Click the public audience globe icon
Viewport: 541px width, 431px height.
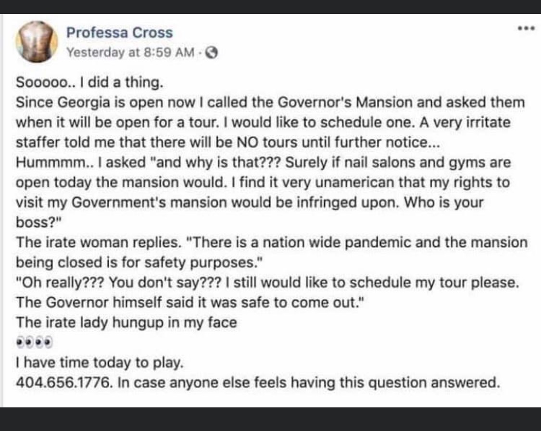click(x=212, y=52)
